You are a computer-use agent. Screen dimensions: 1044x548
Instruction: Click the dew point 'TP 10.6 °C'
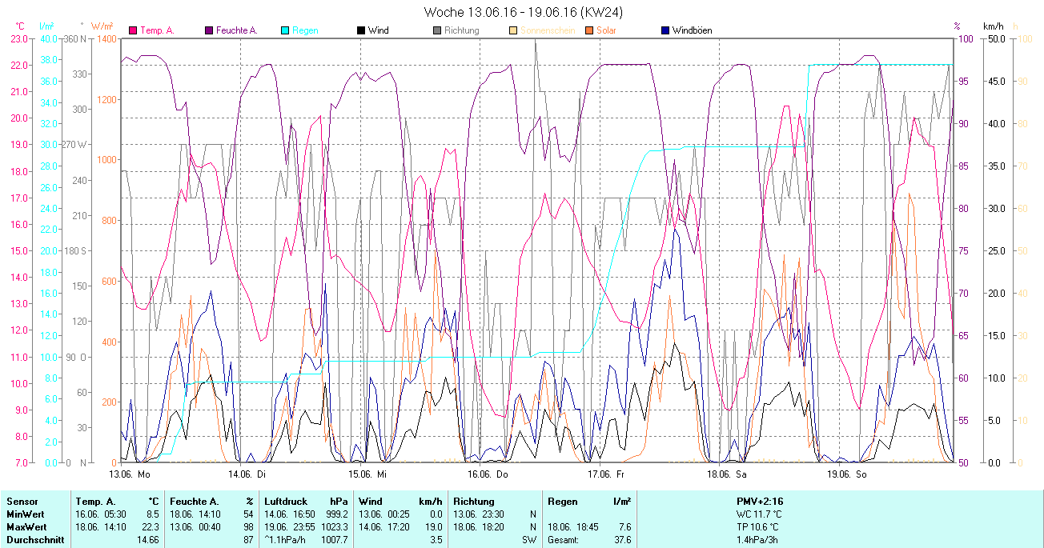[x=759, y=527]
